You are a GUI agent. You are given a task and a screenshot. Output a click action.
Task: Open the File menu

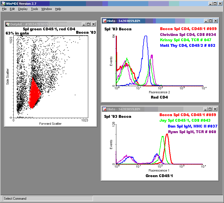(x=4, y=9)
